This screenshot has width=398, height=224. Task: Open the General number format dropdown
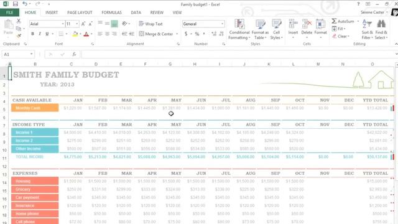pyautogui.click(x=223, y=24)
